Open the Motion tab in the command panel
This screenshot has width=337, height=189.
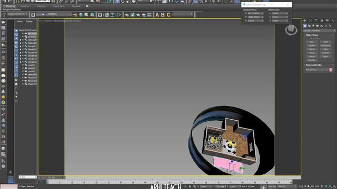coord(322,20)
